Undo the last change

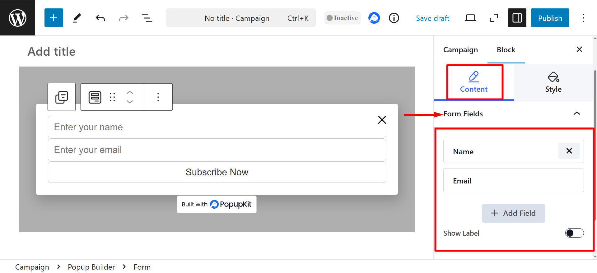pyautogui.click(x=100, y=18)
